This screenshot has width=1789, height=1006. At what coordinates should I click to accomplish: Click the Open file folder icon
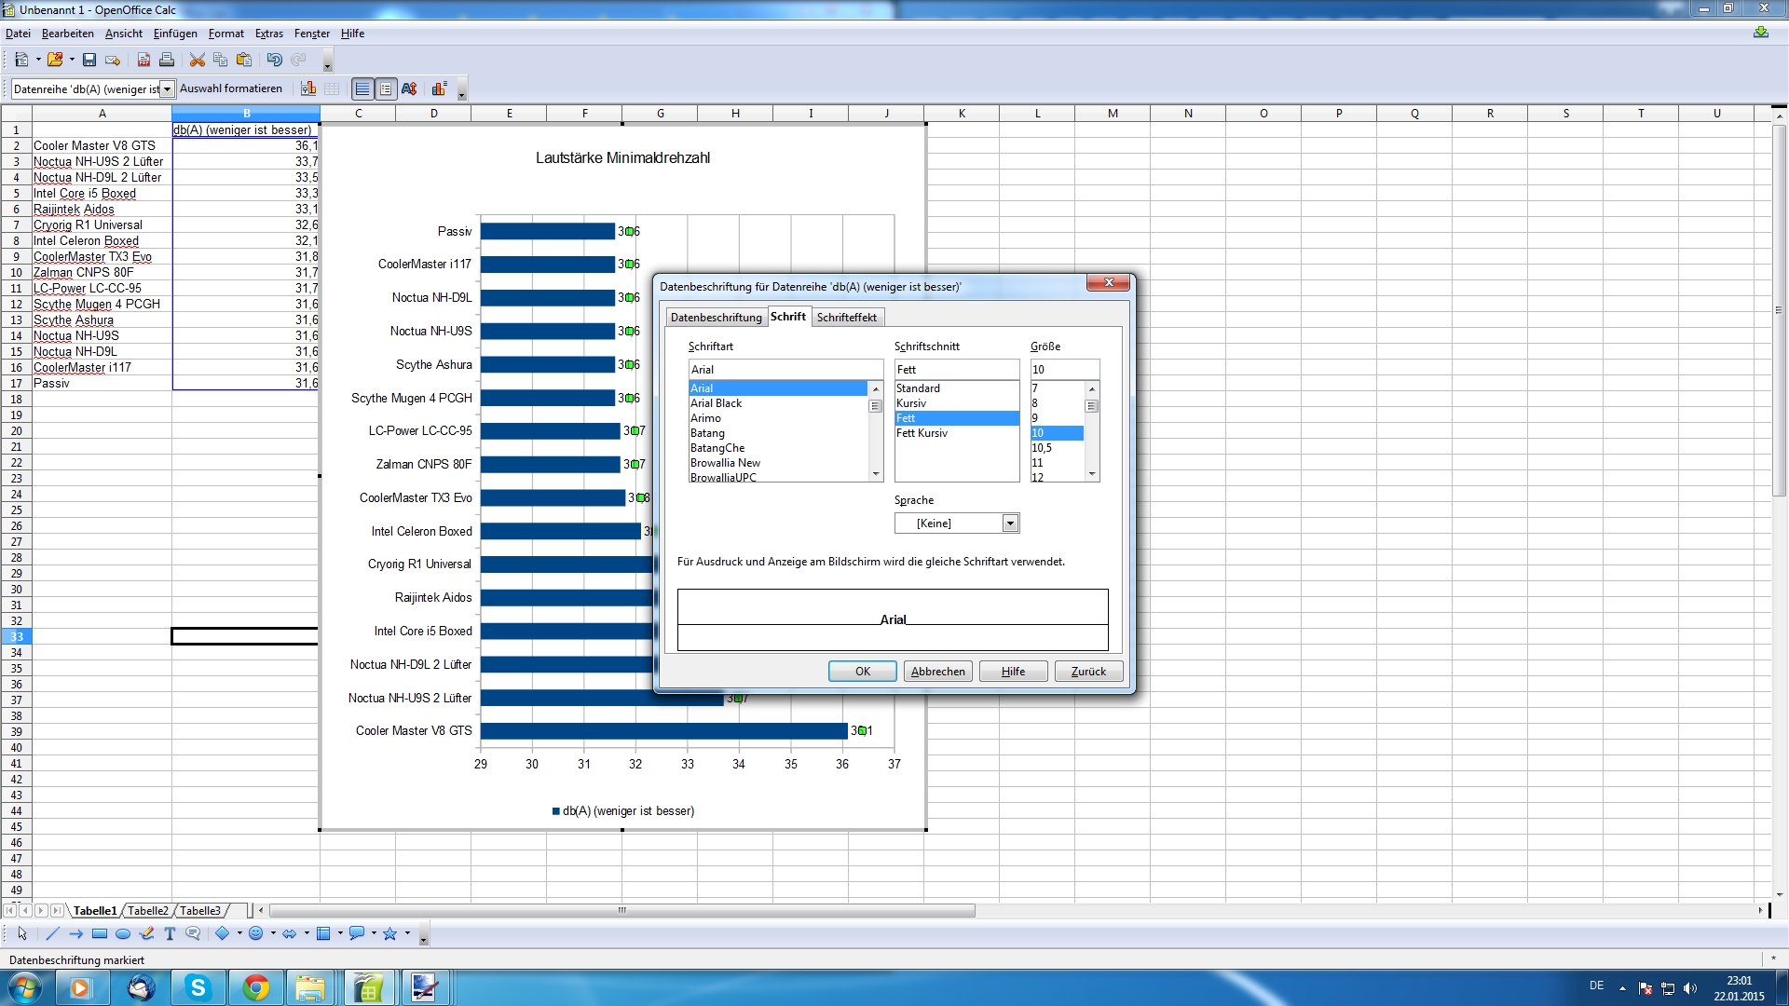coord(55,60)
